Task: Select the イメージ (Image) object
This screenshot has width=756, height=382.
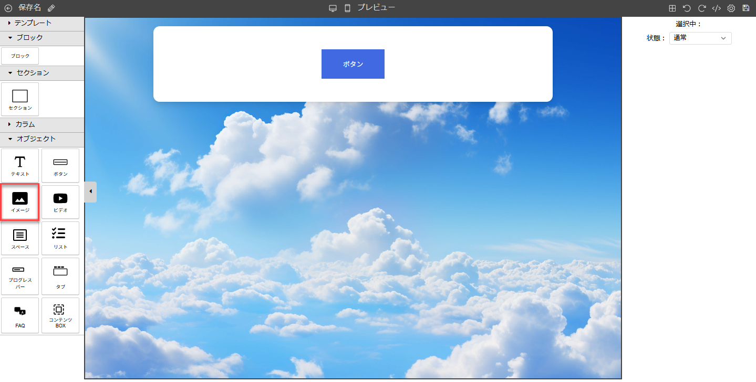Action: (x=20, y=202)
